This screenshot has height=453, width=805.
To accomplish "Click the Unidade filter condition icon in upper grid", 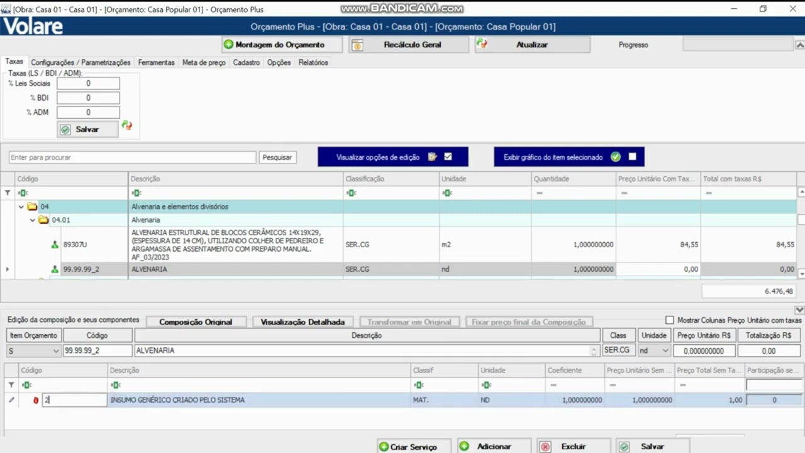I will pos(447,193).
